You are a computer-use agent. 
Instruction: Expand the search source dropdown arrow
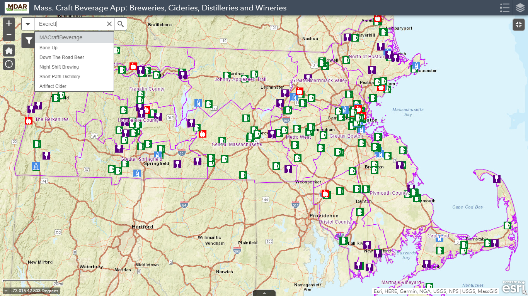coord(28,24)
